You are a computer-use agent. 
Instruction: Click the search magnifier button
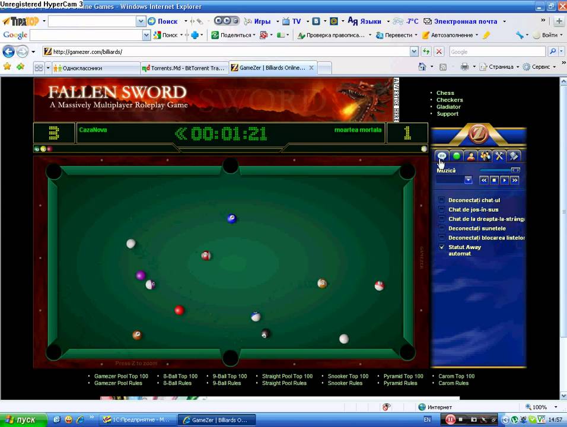(553, 52)
